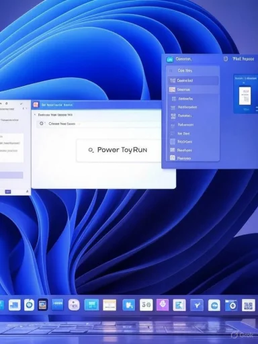The width and height of the screenshot is (258, 344).
Task: Open the dark-framed picture icon in the dock
Action: pyautogui.click(x=42, y=304)
